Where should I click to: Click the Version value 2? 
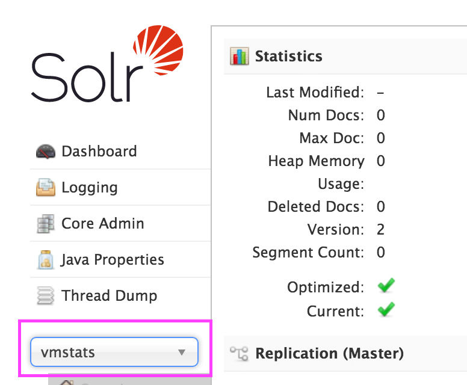tap(380, 230)
